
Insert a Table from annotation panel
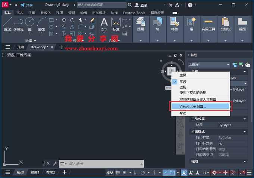[x=124, y=34]
